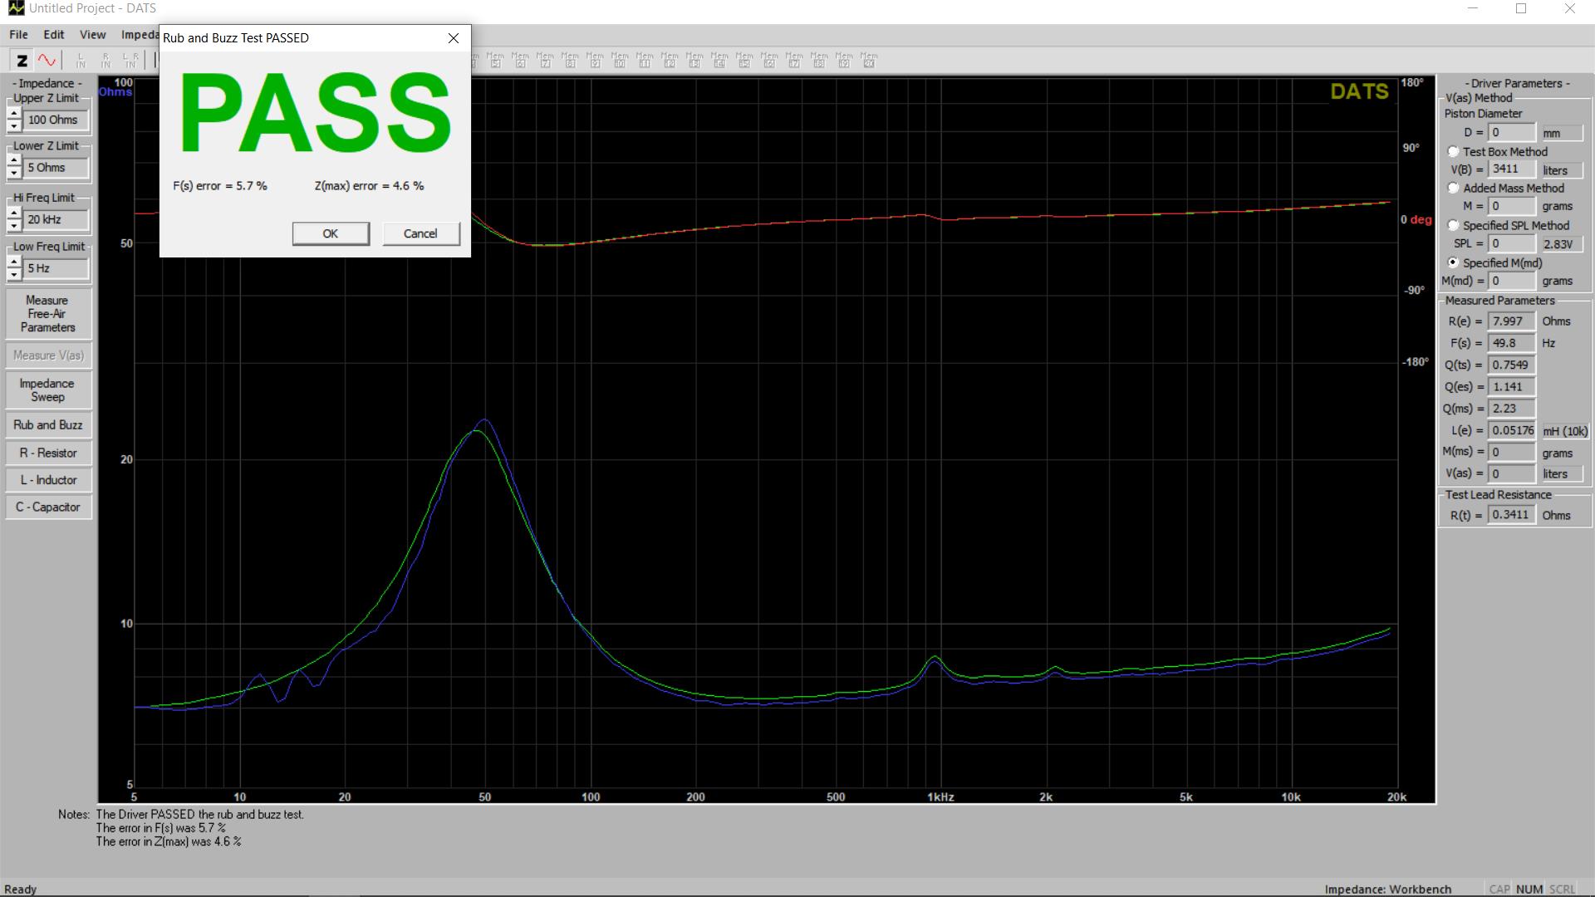Select the Specified M(md) radio button
The height and width of the screenshot is (897, 1595).
tap(1453, 262)
